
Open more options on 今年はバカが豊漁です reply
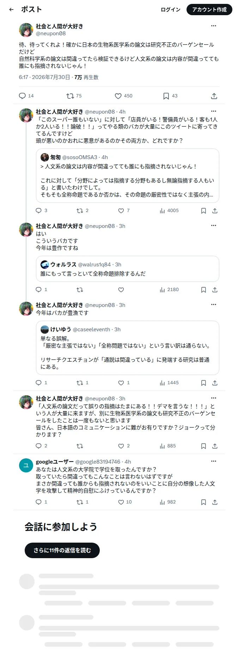click(214, 304)
